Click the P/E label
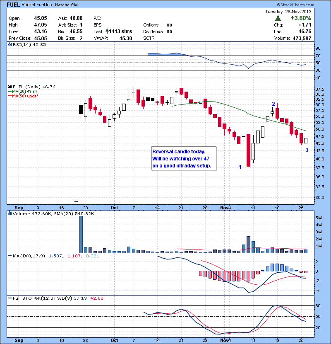The height and width of the screenshot is (344, 331). click(97, 18)
